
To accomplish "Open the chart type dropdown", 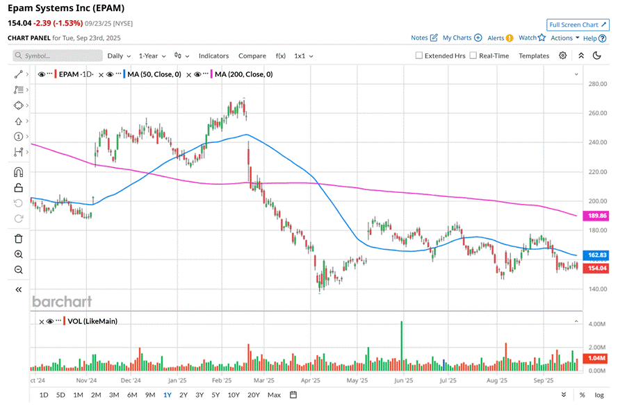I will (182, 56).
